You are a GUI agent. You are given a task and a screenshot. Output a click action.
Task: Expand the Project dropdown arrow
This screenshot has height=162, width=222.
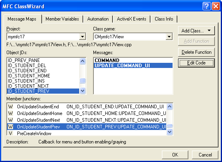click(82, 37)
